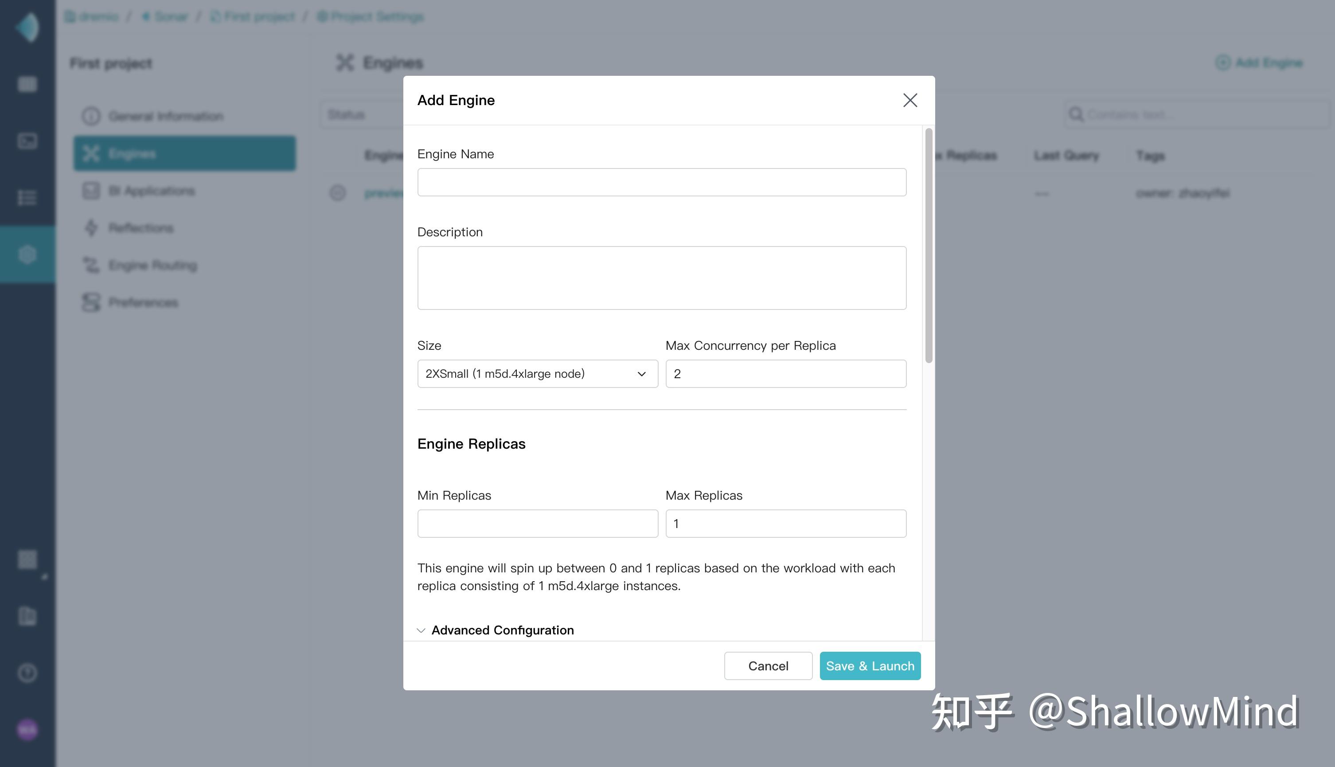Open the Datasets panel icon in sidebar
Image resolution: width=1335 pixels, height=767 pixels.
(27, 84)
